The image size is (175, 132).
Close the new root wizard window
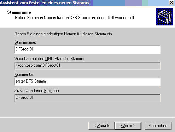click(171, 3)
